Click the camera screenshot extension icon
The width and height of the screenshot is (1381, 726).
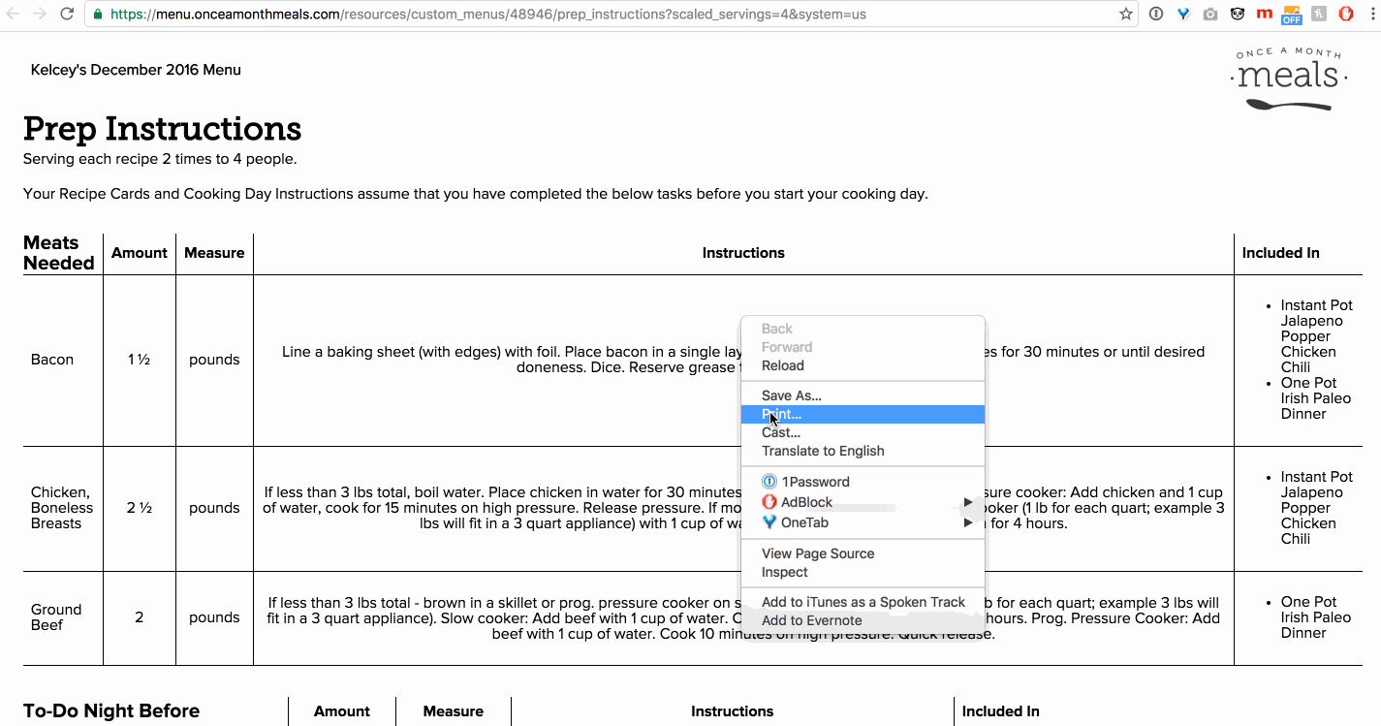tap(1210, 14)
